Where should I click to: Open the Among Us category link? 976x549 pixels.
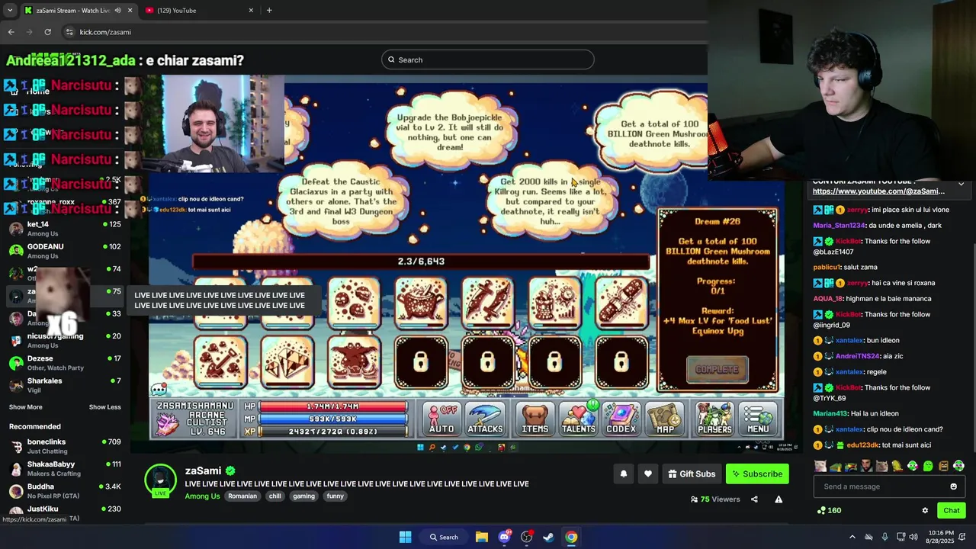[x=202, y=496]
